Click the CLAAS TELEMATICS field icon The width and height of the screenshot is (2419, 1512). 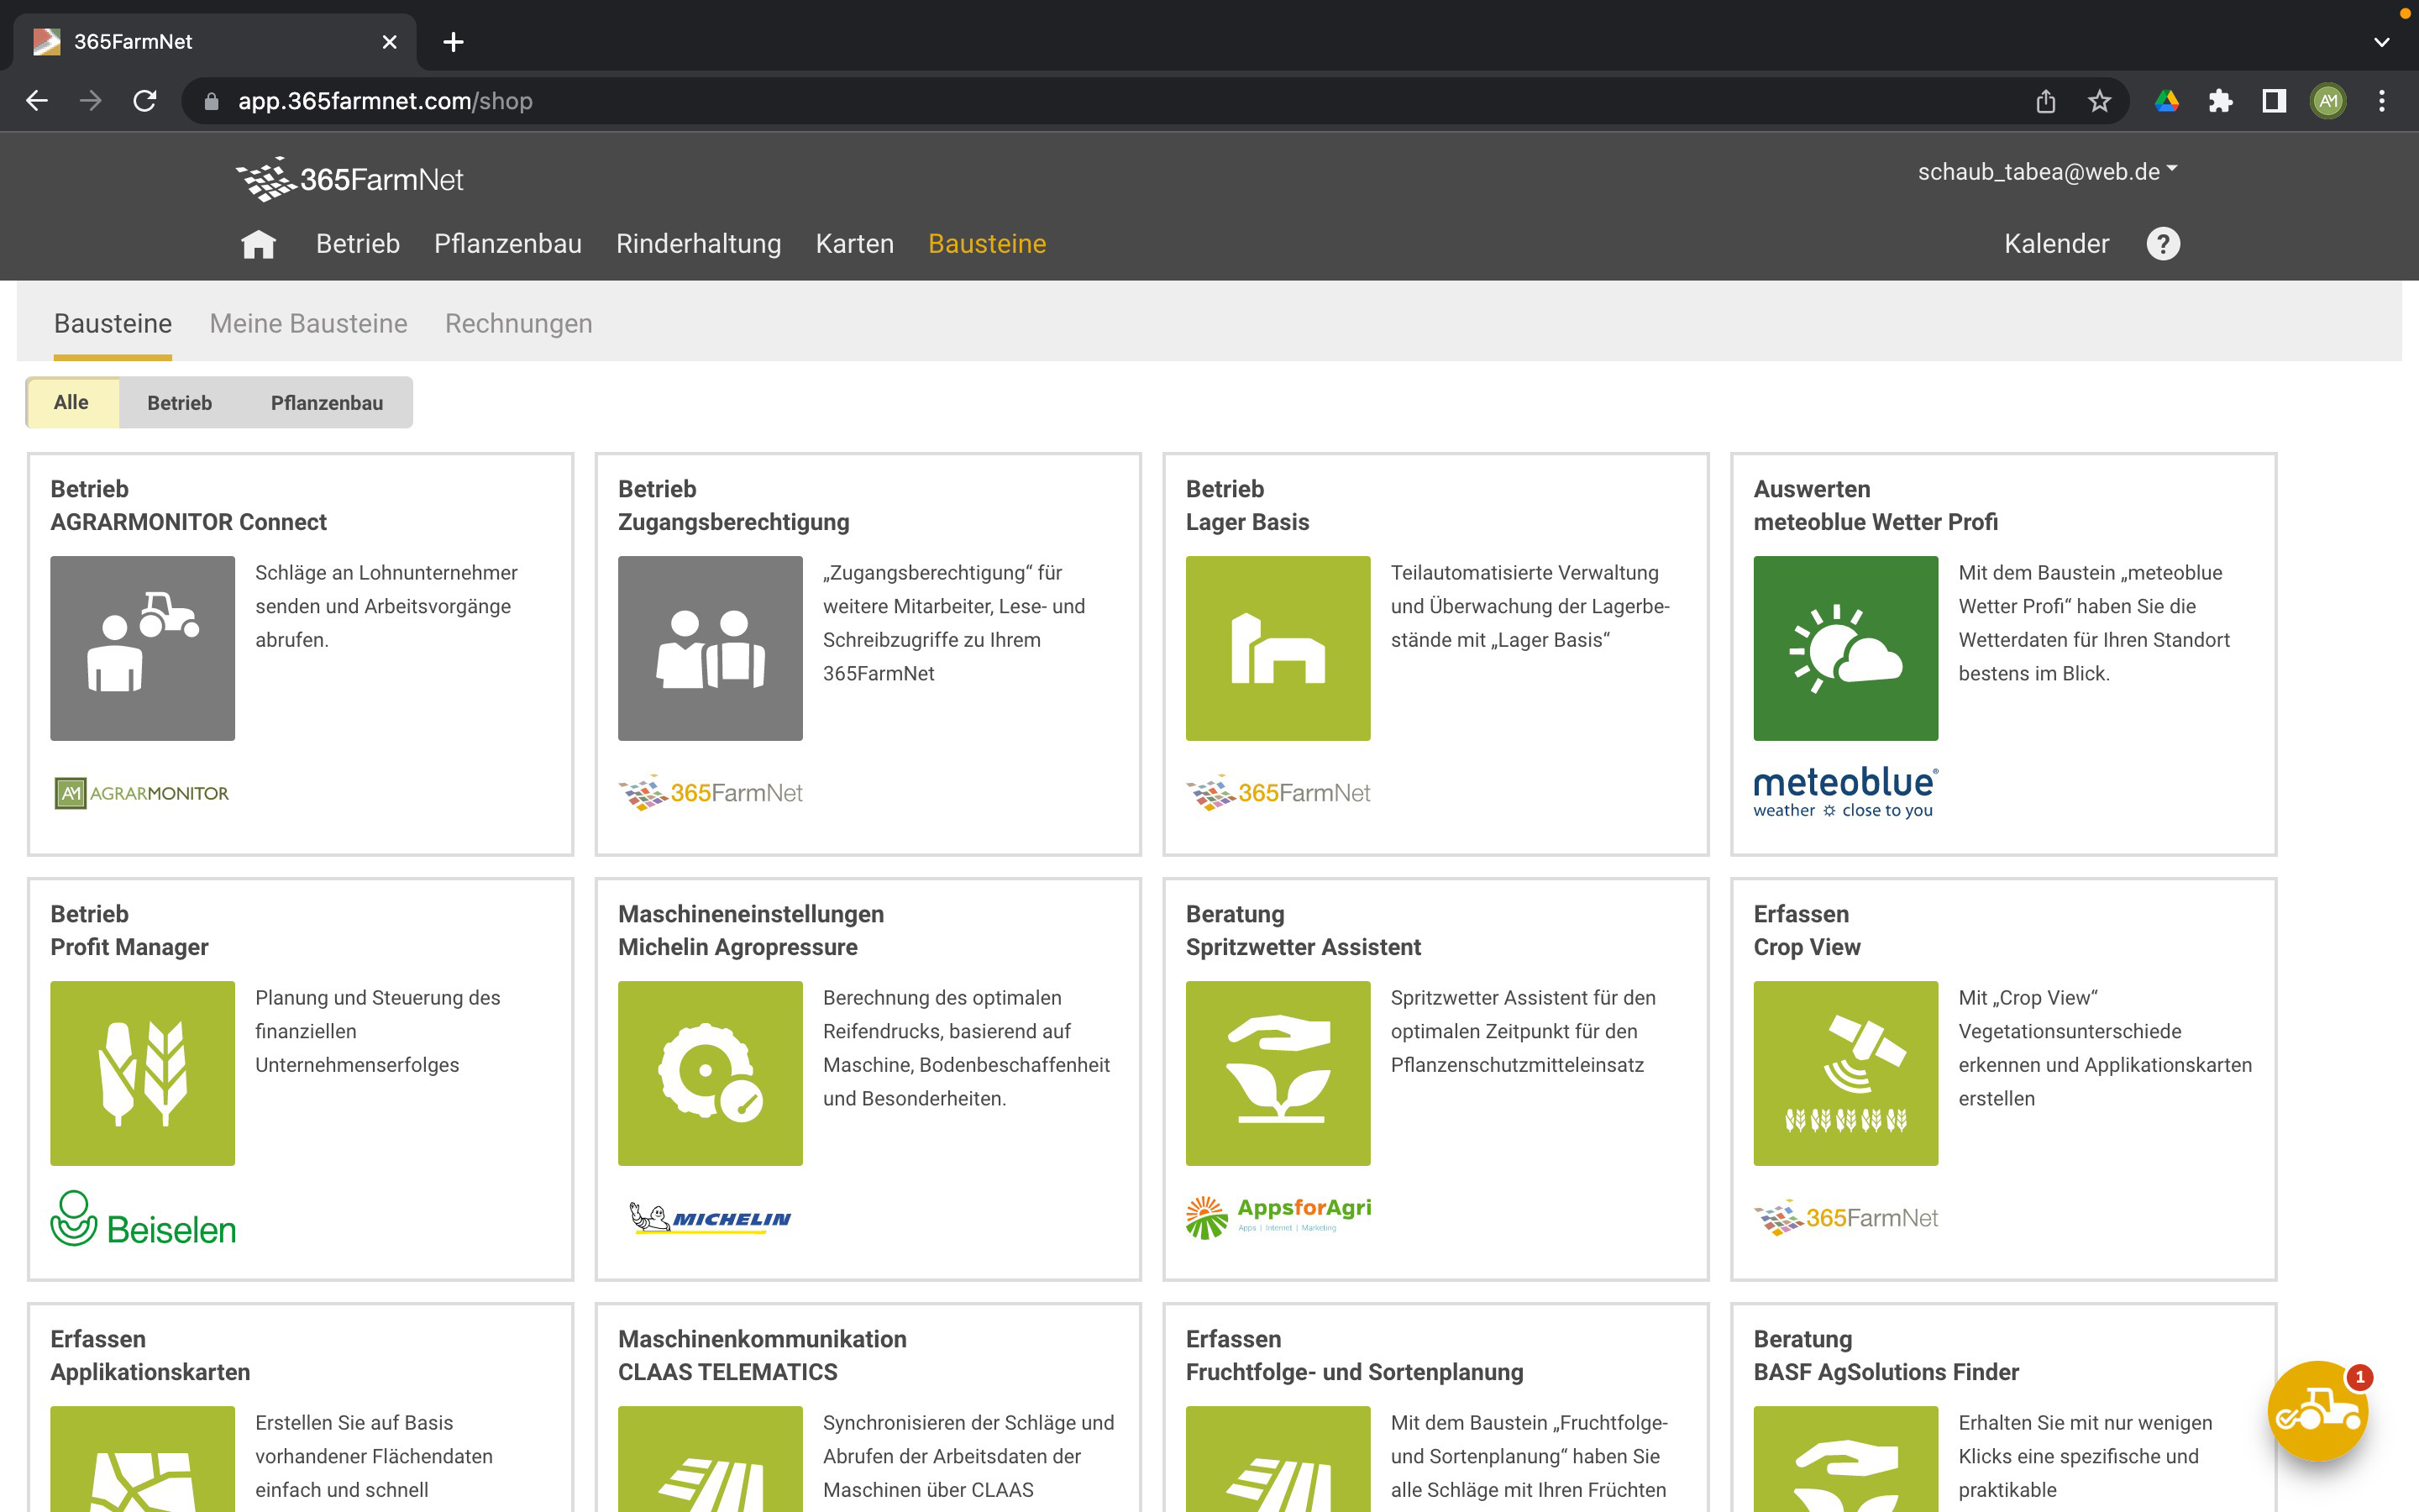tap(711, 1459)
